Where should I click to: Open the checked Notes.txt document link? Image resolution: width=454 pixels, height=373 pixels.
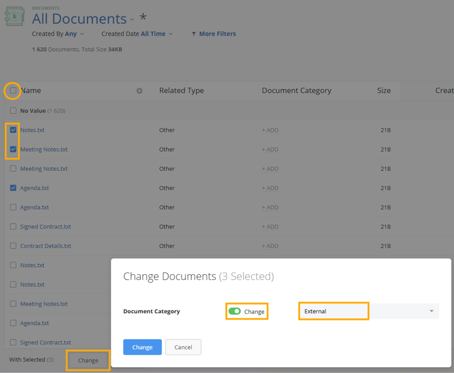coord(32,130)
